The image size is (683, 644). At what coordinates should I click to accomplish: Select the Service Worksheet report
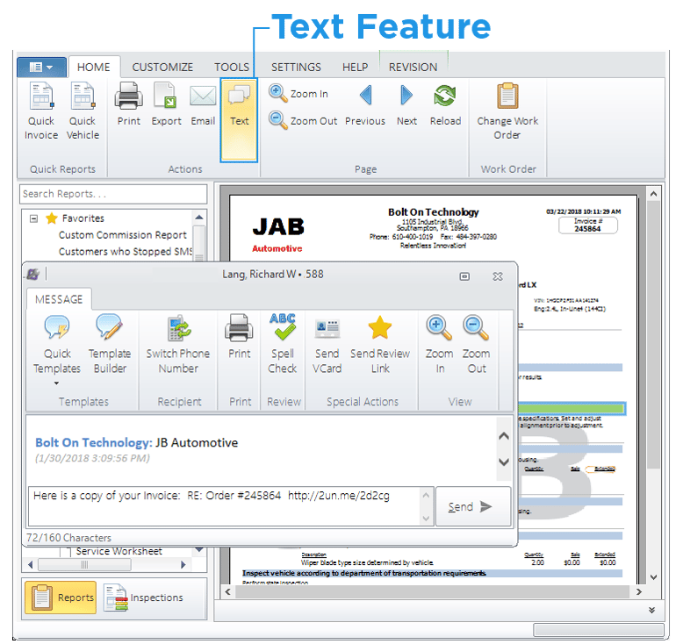tap(119, 551)
